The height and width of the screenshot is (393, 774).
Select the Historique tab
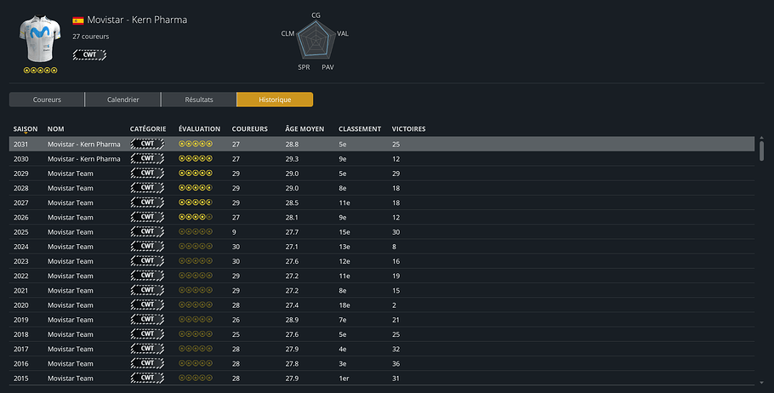click(275, 100)
